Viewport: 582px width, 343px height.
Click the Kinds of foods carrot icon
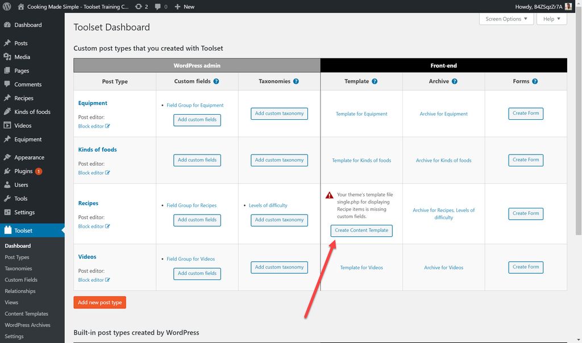click(x=7, y=112)
